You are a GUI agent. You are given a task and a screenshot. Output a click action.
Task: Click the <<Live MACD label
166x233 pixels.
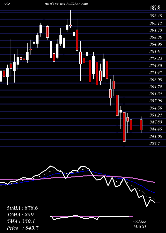coord(140,224)
